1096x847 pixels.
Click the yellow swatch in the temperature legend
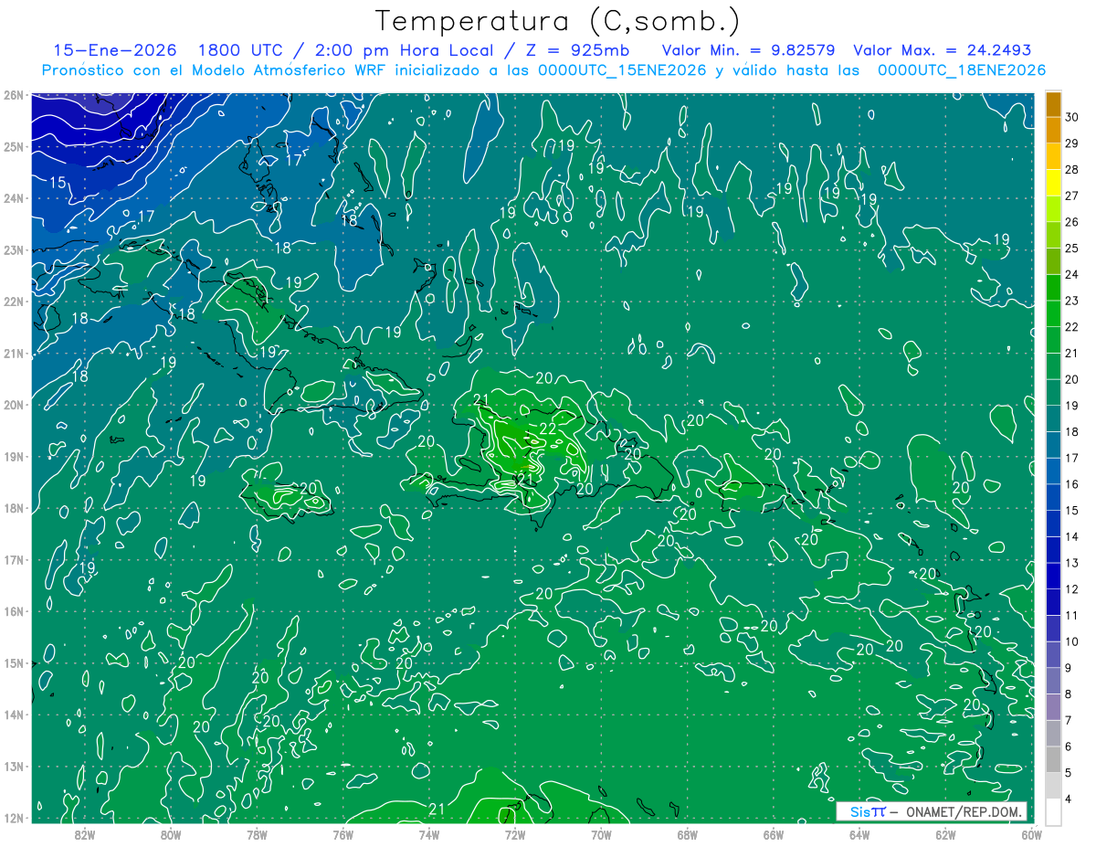(x=1053, y=184)
